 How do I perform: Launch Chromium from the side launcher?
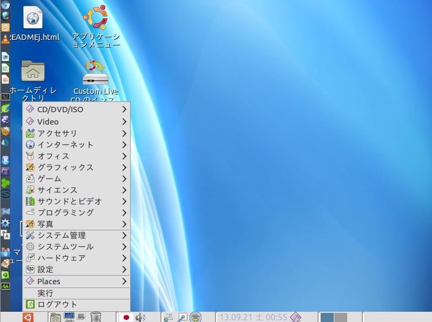coord(5,5)
